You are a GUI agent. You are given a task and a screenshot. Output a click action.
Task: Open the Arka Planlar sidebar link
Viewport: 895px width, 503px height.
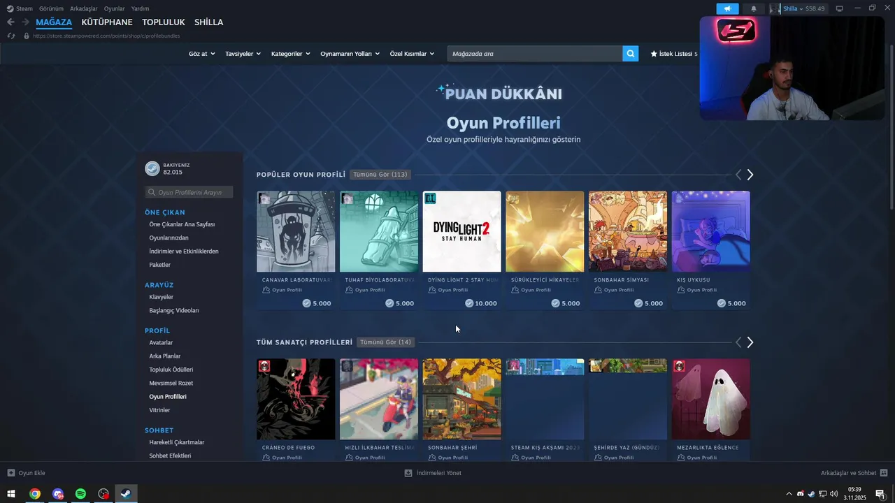pos(165,356)
